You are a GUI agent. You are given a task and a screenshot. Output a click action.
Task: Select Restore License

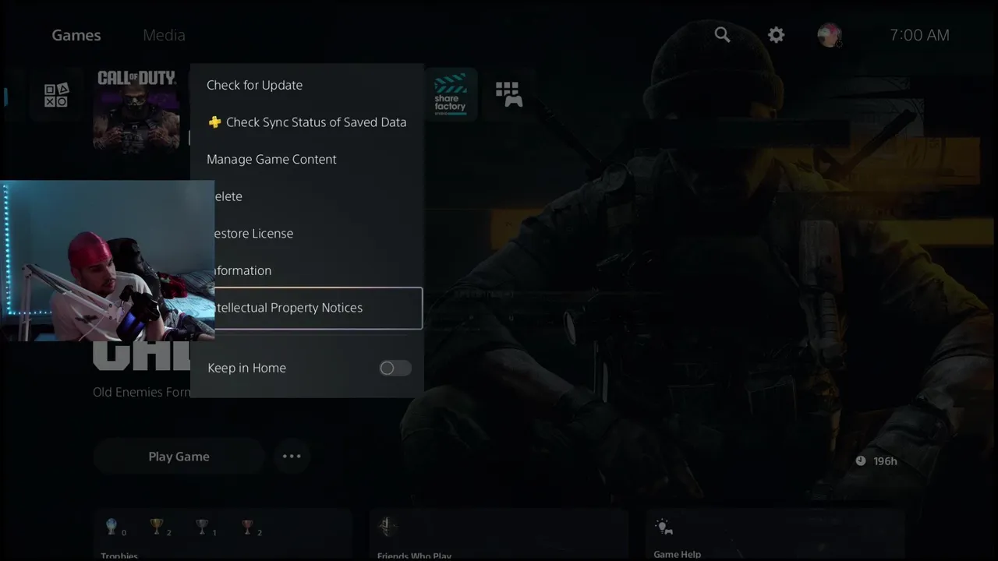(x=318, y=234)
